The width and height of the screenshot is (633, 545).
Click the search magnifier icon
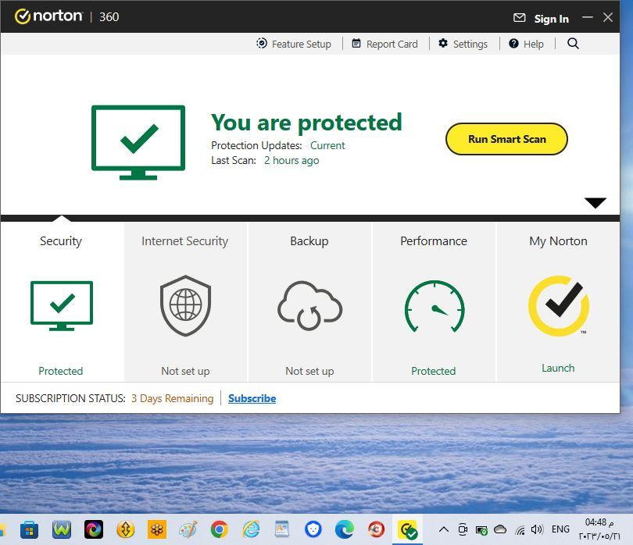pyautogui.click(x=573, y=43)
